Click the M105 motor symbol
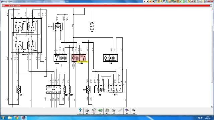 coord(58,26)
